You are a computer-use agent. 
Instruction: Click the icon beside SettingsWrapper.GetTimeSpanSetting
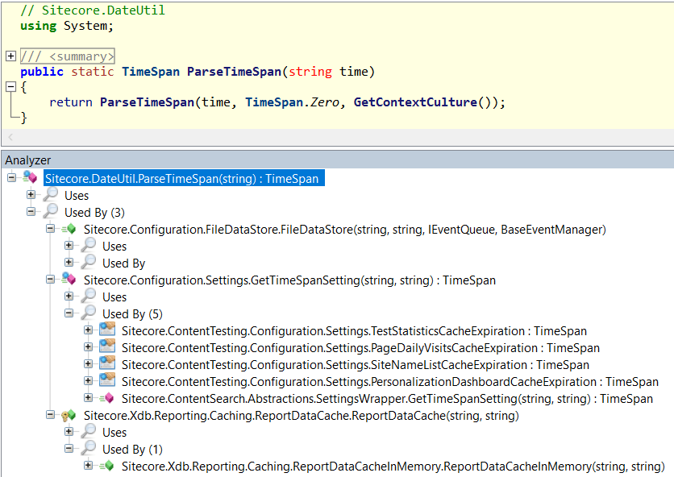(107, 399)
